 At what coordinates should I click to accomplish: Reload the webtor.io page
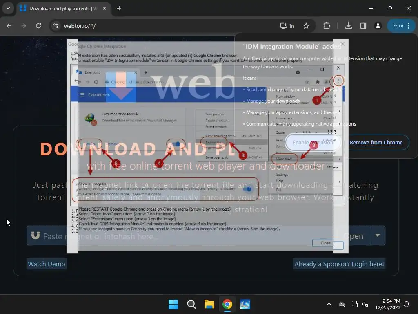coord(38,26)
